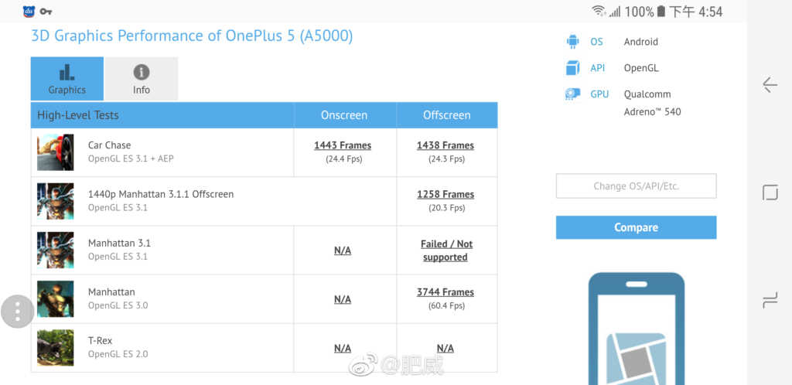Click the Android OS robot icon

pos(573,42)
